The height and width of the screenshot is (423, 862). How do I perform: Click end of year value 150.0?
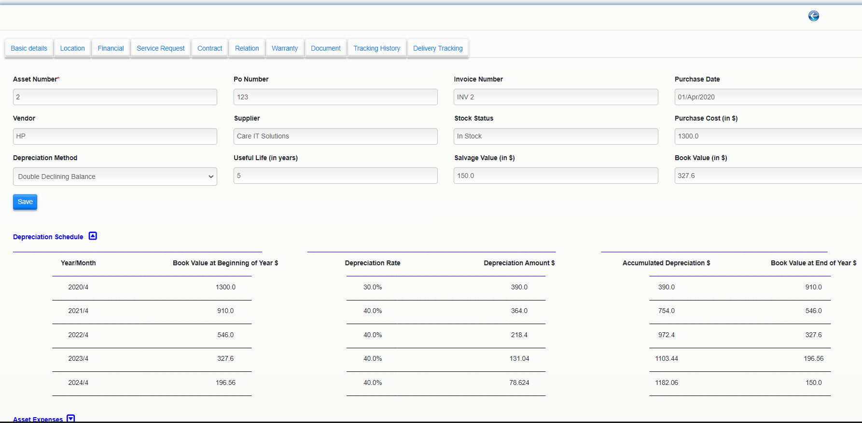(814, 382)
